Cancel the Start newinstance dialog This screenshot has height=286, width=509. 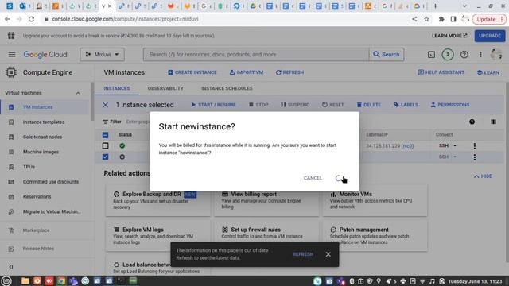pos(313,178)
